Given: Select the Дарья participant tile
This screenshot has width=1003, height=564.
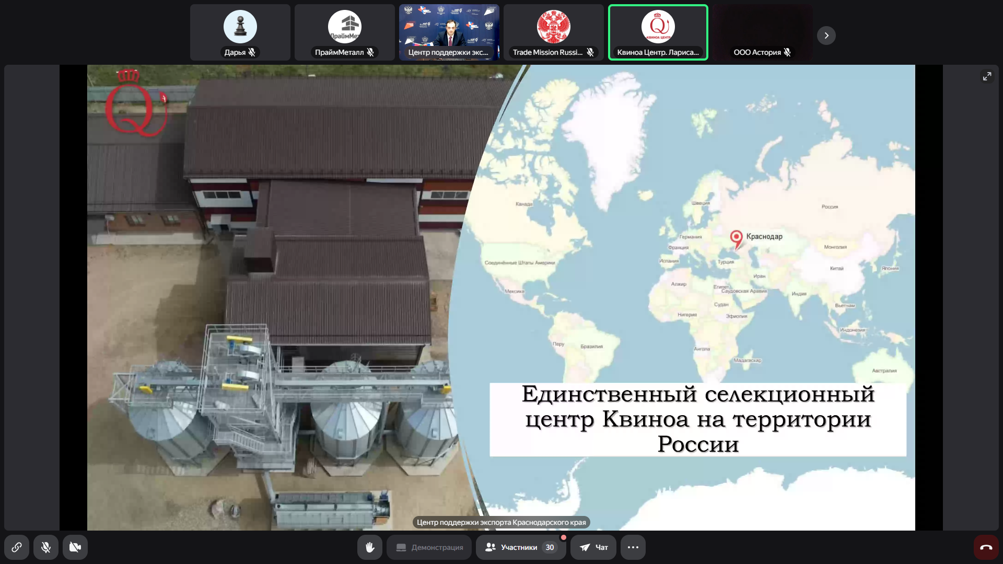Looking at the screenshot, I should pyautogui.click(x=240, y=32).
